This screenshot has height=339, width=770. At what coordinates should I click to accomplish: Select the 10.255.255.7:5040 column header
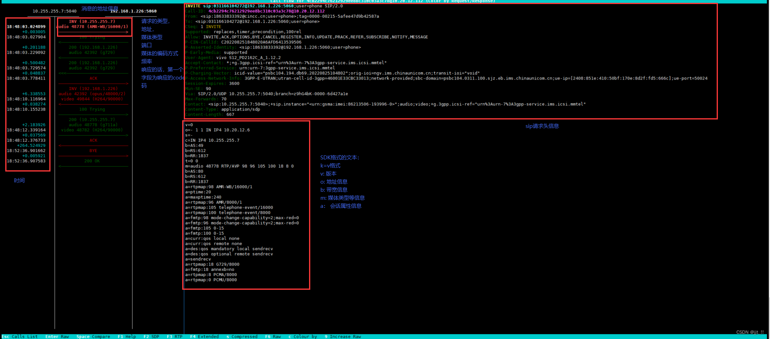55,11
